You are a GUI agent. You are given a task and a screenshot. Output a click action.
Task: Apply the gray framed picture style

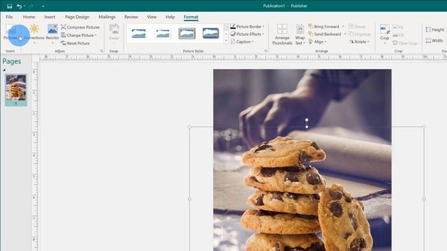click(187, 33)
